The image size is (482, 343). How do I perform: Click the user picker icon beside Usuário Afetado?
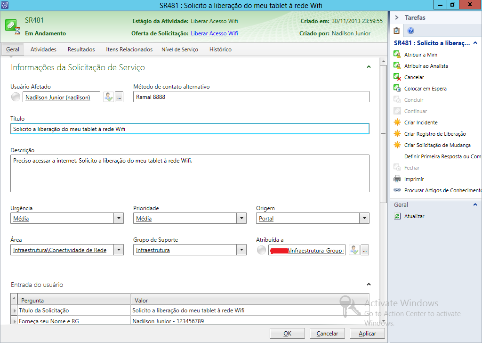click(108, 97)
